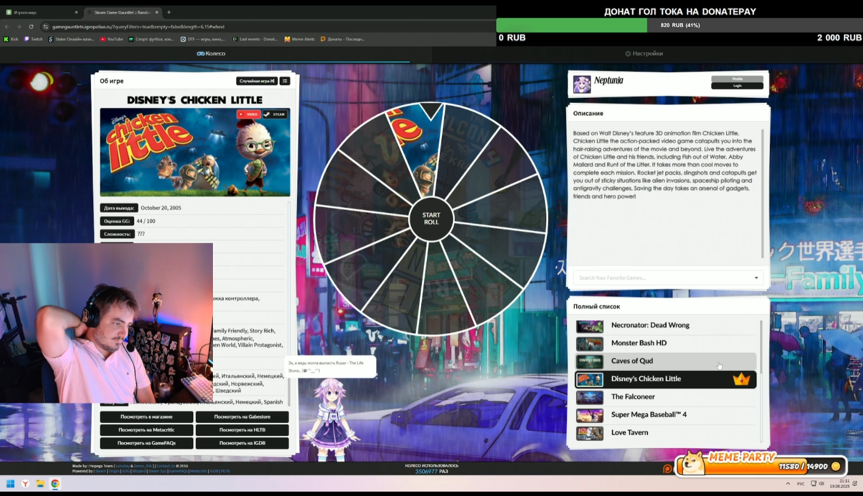Click the Windows Start button

[x=10, y=483]
